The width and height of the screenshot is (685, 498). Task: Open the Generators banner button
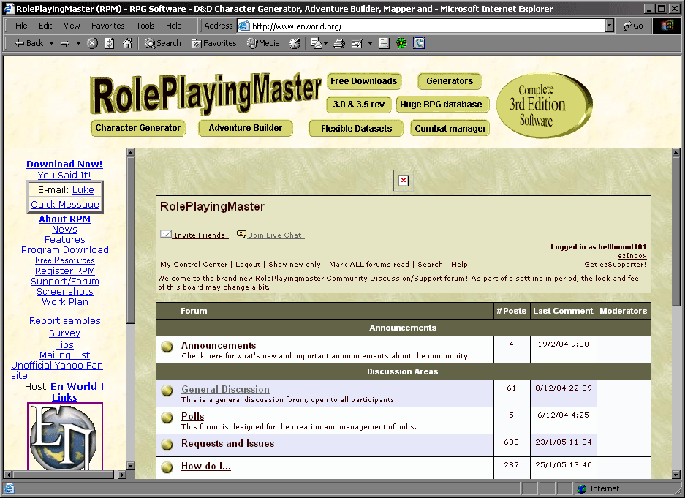(x=450, y=81)
